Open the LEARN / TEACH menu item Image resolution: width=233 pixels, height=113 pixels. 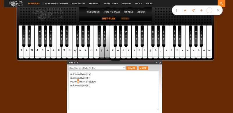(x=111, y=3)
